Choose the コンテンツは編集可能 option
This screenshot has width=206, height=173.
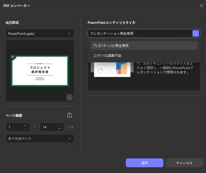[144, 56]
